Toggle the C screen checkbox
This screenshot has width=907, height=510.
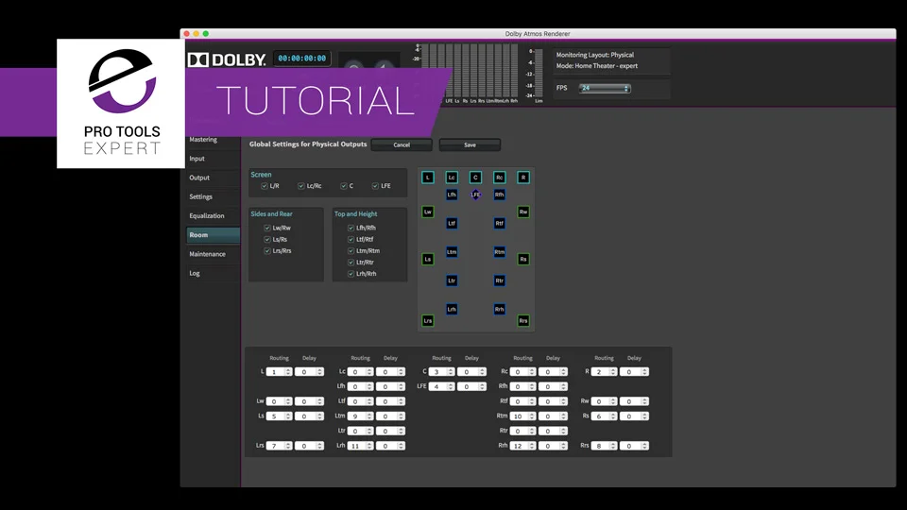point(344,186)
